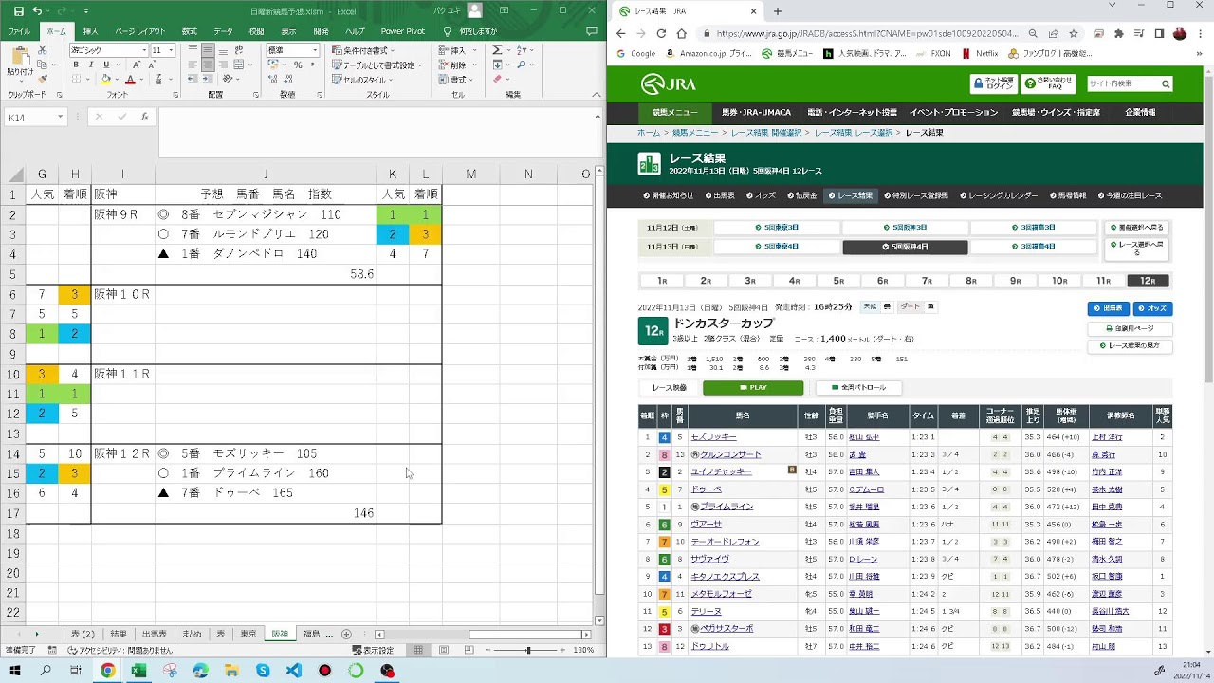This screenshot has width=1214, height=683.
Task: Expand the number format dropdown
Action: click(x=315, y=50)
